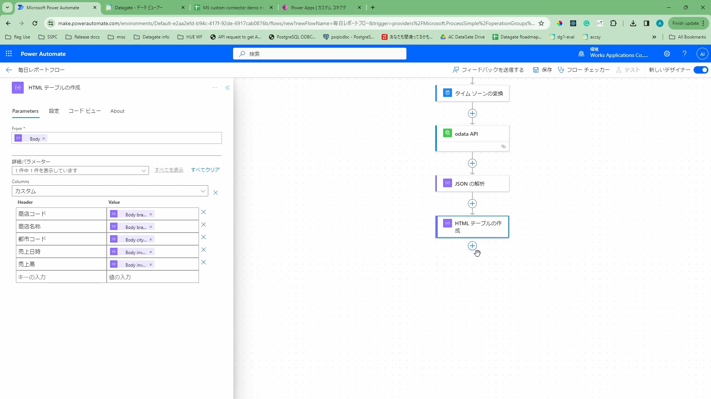Click the 値の入力 value field

click(153, 277)
